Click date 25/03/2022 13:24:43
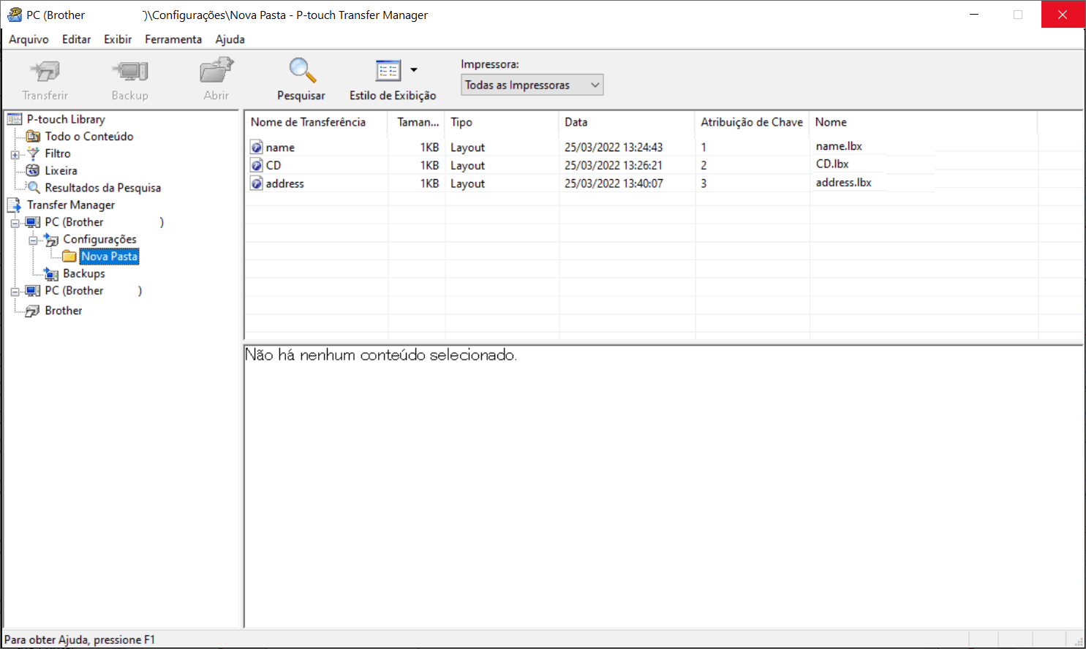Image resolution: width=1086 pixels, height=649 pixels. [x=614, y=148]
